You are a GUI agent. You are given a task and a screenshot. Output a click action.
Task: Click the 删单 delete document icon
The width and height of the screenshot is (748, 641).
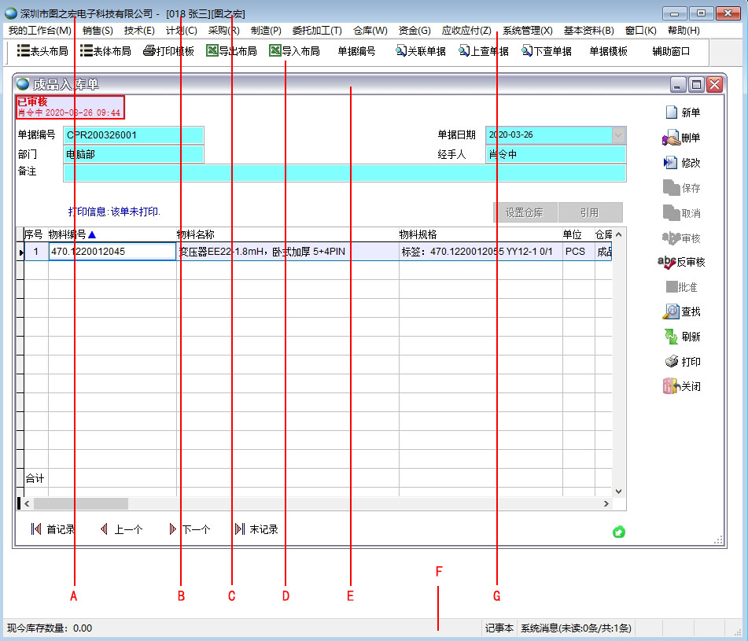(671, 138)
